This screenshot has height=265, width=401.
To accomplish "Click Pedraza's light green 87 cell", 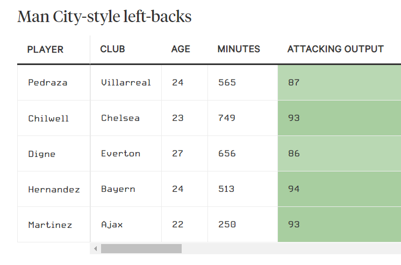I will (339, 83).
